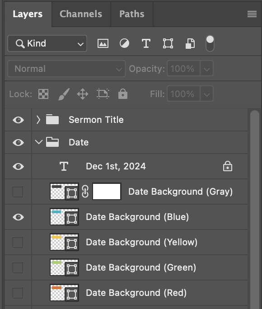Click the Layers panel vertical scrollbar

(x=255, y=210)
